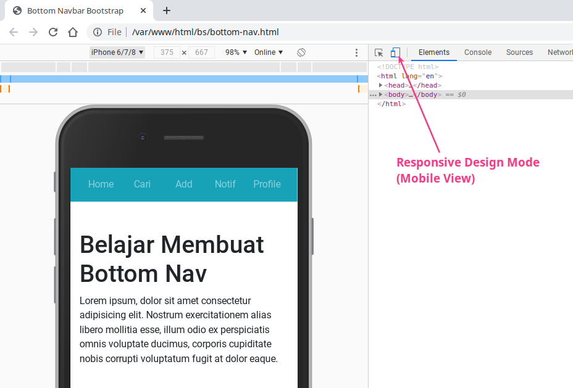Viewport: 573px width, 388px height.
Task: Select the inspect element cursor icon
Action: pos(379,52)
